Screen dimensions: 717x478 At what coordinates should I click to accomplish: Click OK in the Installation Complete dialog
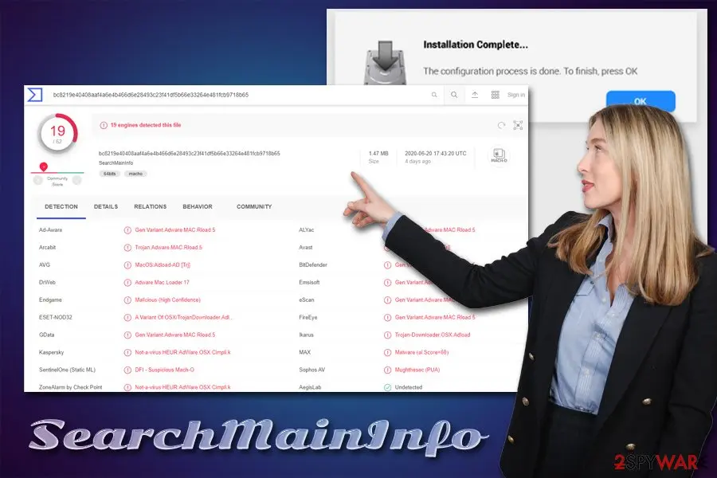pos(641,101)
